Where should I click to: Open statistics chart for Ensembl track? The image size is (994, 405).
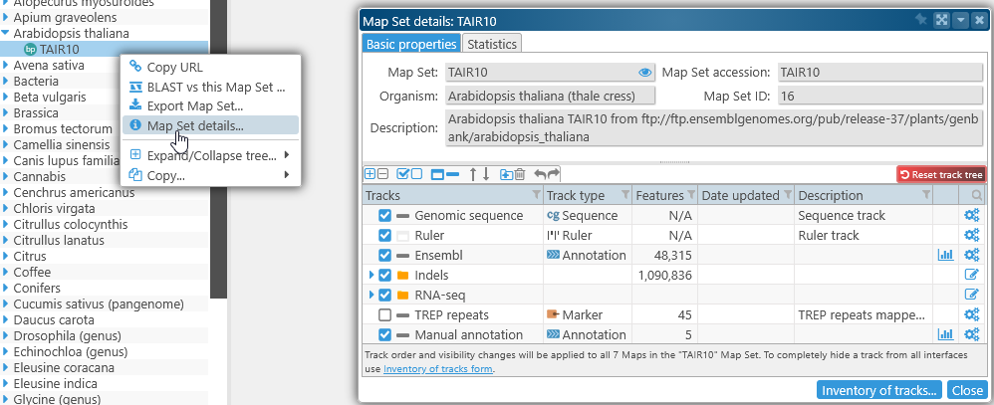pyautogui.click(x=945, y=255)
